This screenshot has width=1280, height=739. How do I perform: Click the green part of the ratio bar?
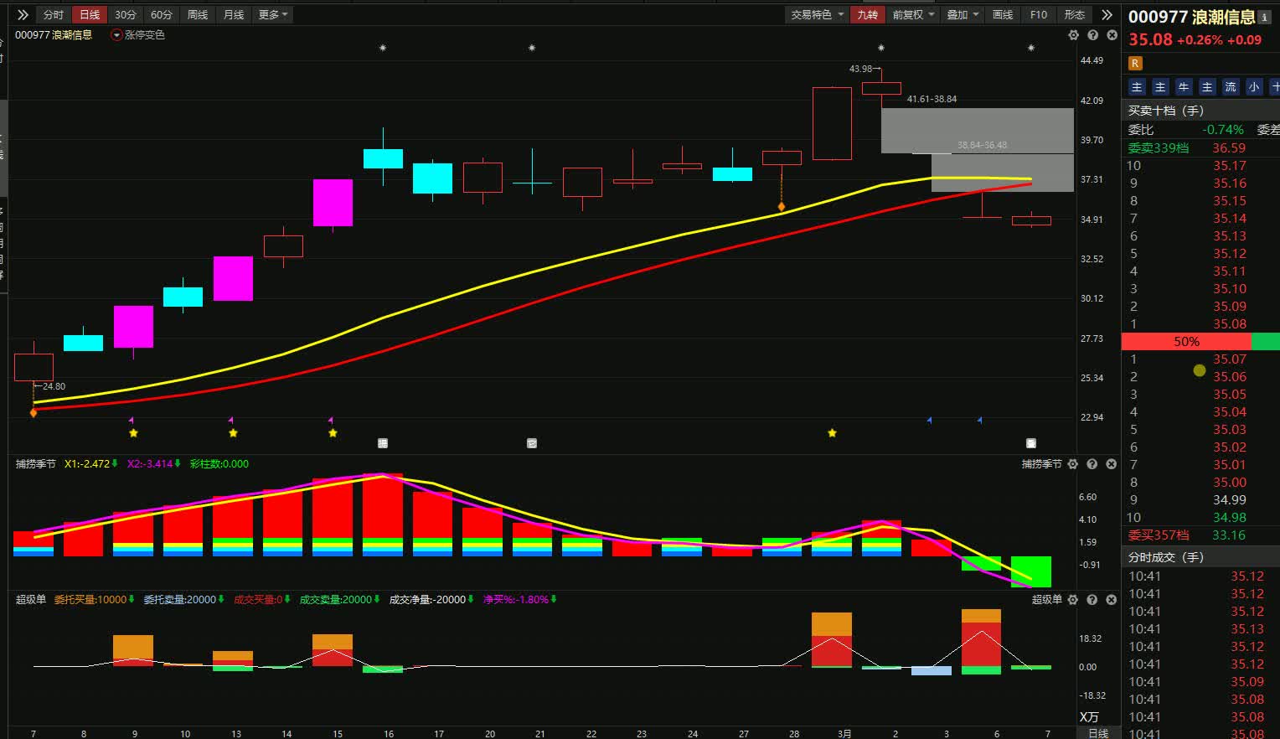(1266, 341)
